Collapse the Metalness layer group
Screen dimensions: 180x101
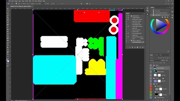pos(154,92)
